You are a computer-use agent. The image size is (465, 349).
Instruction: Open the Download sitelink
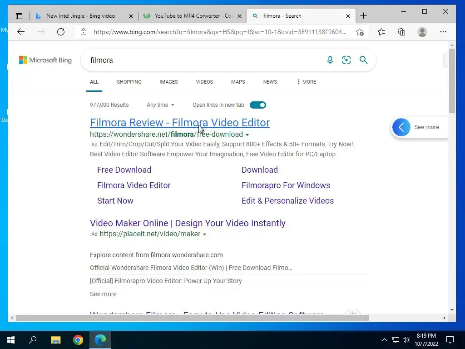(260, 170)
